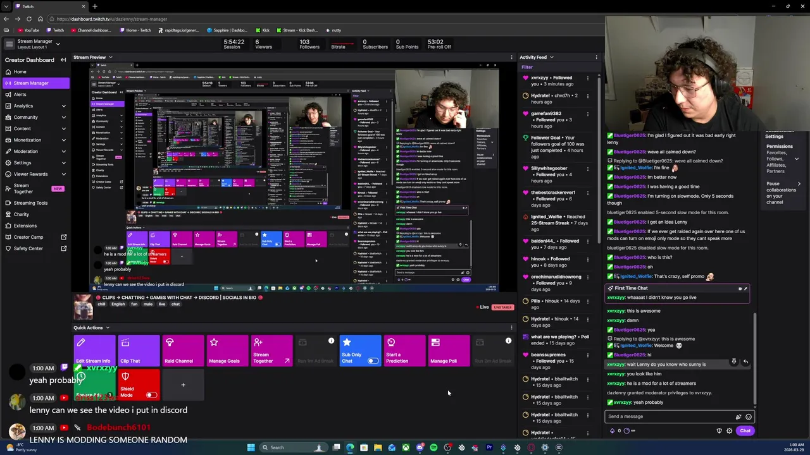
Task: Pin the highlighted xvrxzyy chat message
Action: (734, 361)
